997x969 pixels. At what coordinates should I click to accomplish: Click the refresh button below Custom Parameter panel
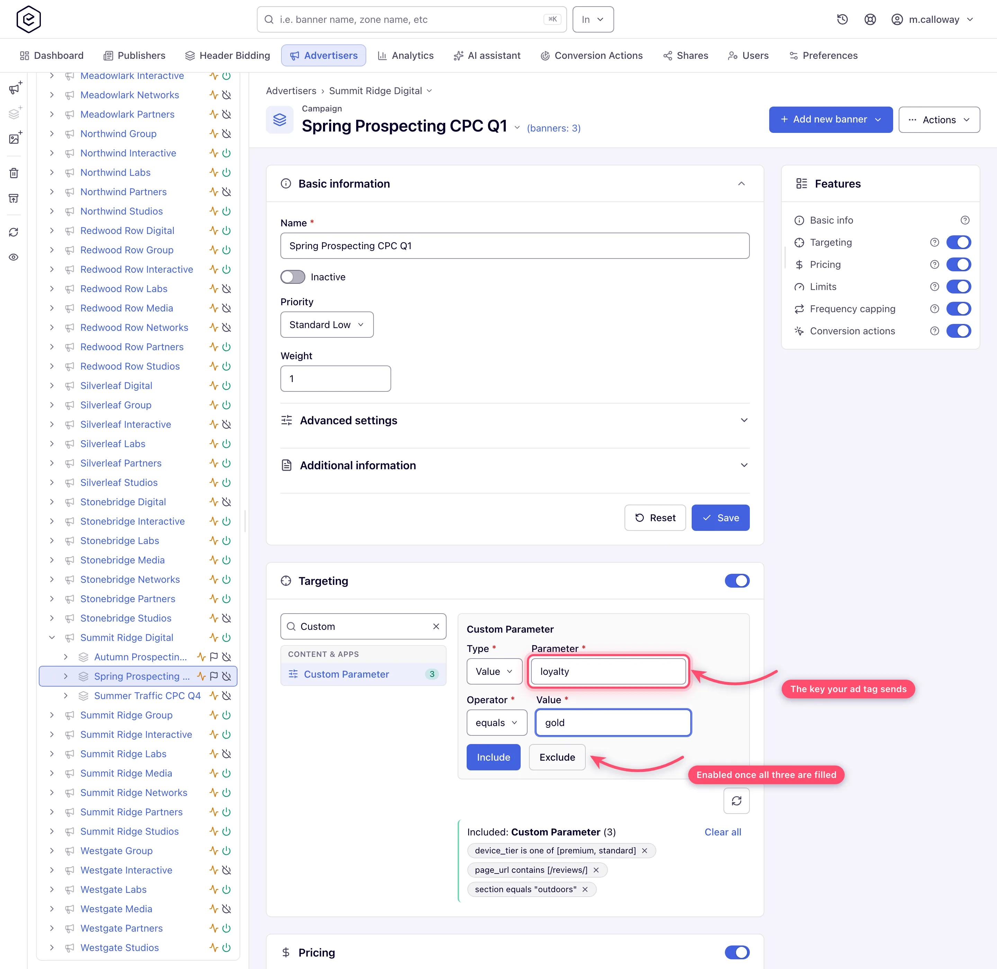coord(736,801)
